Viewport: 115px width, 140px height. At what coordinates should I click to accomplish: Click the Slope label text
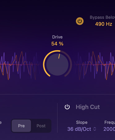point(82,122)
